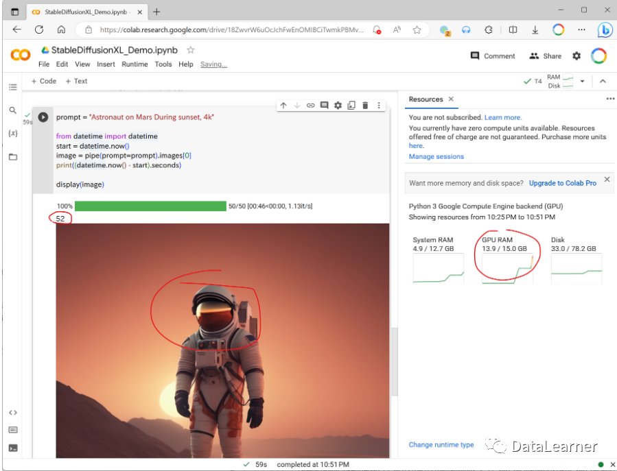The width and height of the screenshot is (617, 471).
Task: Open the Runtime menu
Action: pyautogui.click(x=135, y=64)
